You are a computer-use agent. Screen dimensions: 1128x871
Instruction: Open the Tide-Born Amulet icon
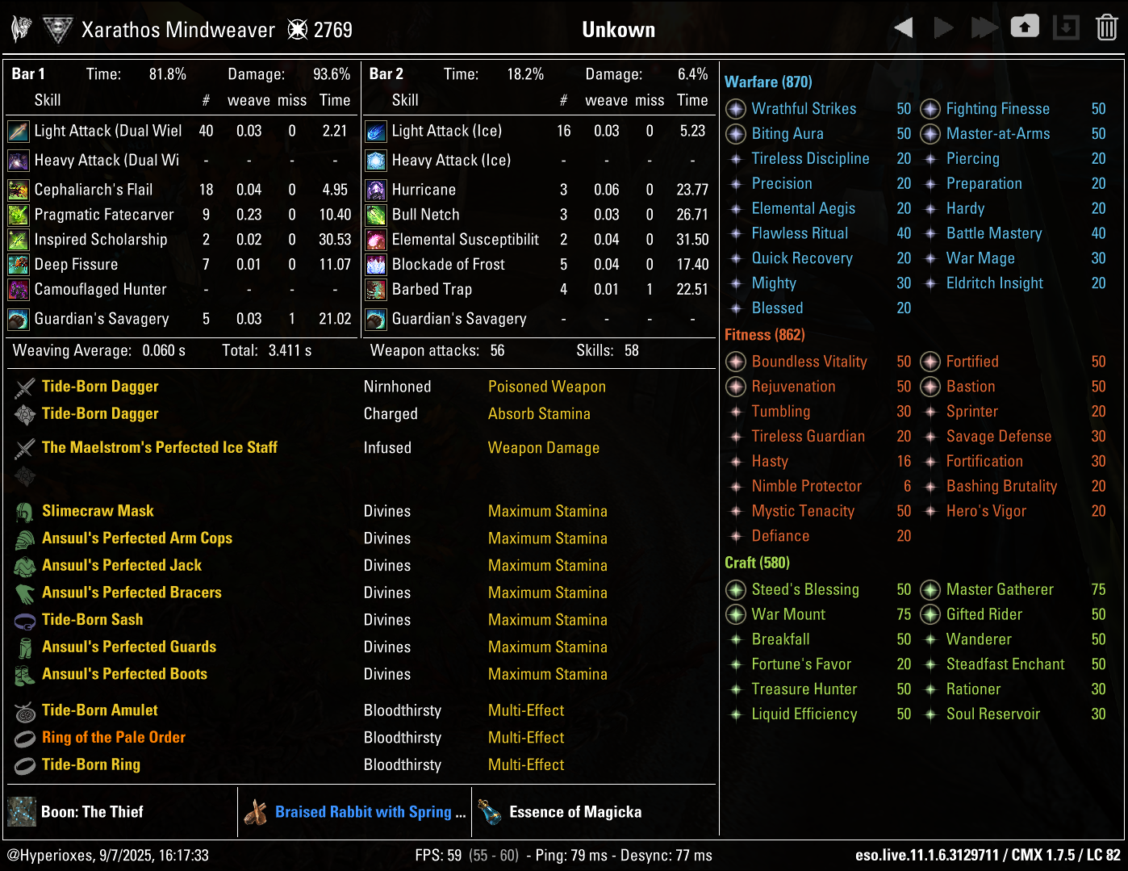click(24, 710)
